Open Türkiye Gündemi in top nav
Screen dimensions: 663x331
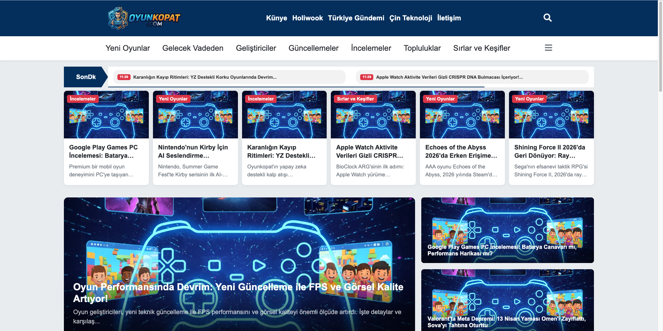pyautogui.click(x=356, y=18)
